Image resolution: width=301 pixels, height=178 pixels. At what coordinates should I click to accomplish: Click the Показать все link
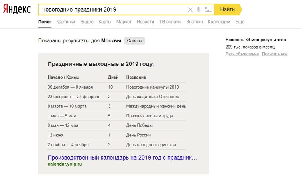point(275,54)
